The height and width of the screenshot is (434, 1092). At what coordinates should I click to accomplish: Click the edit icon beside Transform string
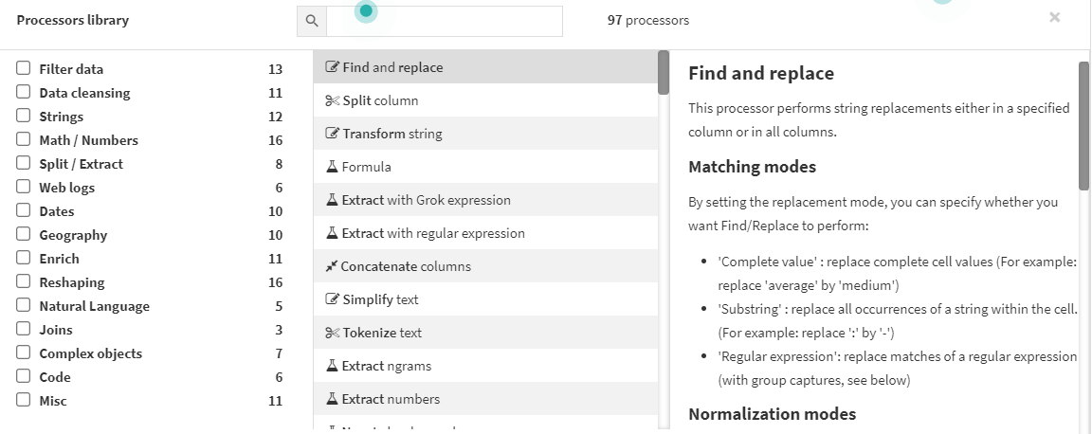pos(332,134)
